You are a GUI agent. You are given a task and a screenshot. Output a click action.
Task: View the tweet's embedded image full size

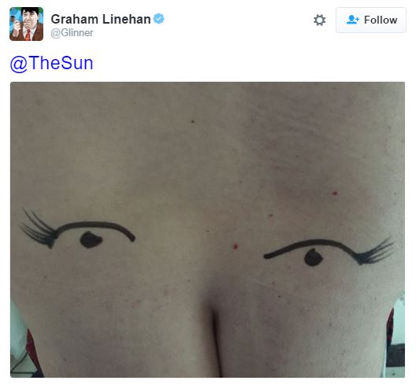point(207,230)
